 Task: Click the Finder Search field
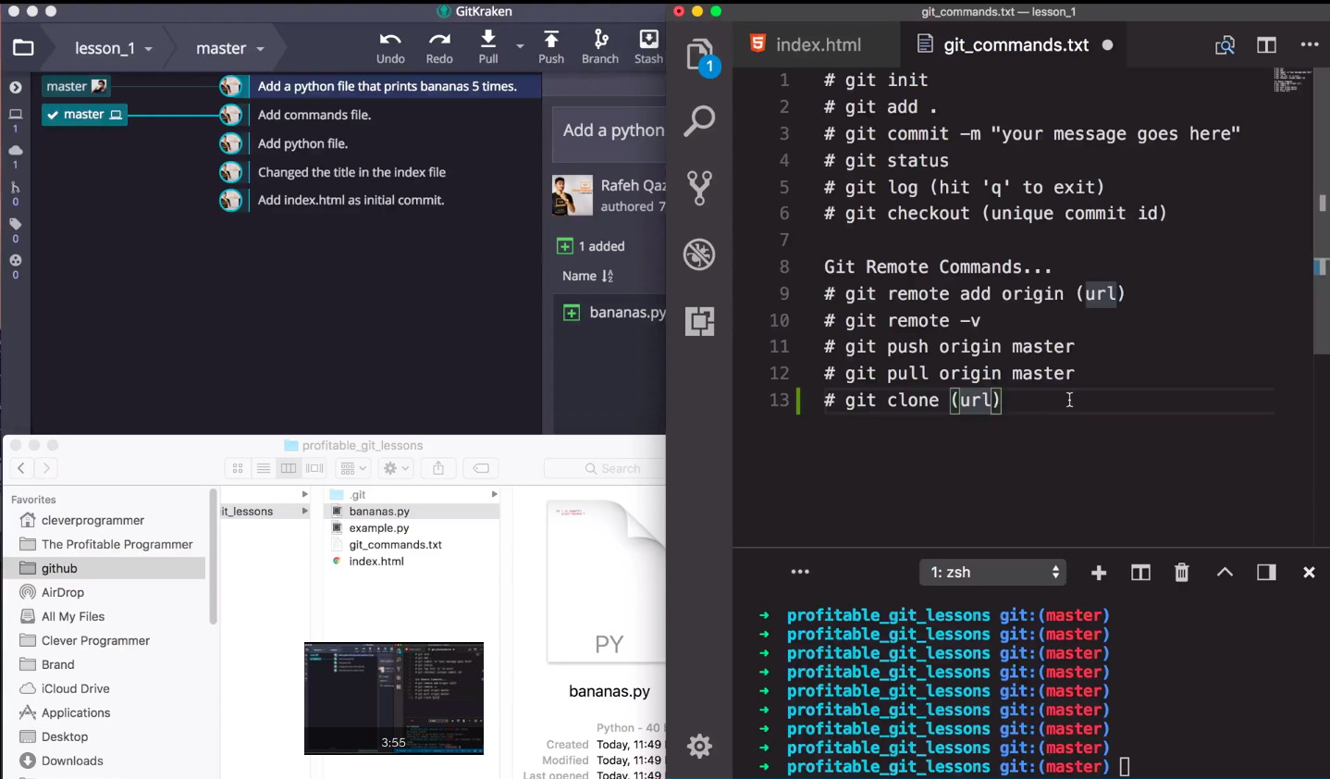[606, 468]
